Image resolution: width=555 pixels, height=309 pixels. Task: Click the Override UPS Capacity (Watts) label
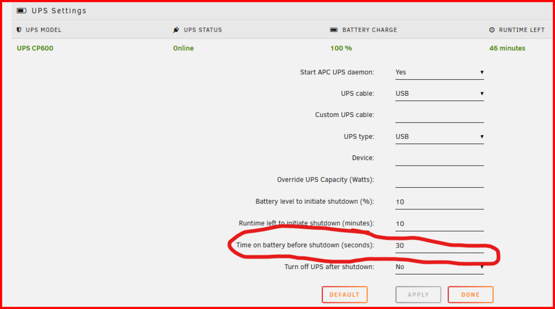(x=325, y=180)
